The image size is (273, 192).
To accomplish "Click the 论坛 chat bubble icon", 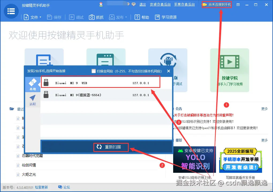I will click(60, 187).
